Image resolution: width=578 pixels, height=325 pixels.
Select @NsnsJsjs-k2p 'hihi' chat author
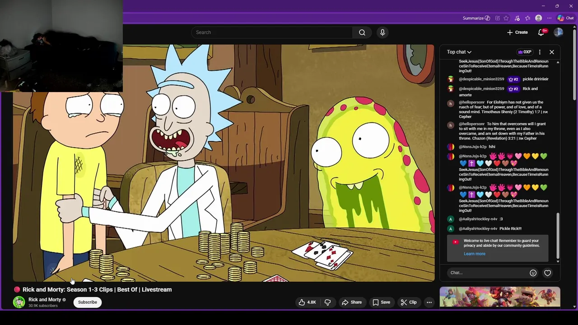[473, 147]
